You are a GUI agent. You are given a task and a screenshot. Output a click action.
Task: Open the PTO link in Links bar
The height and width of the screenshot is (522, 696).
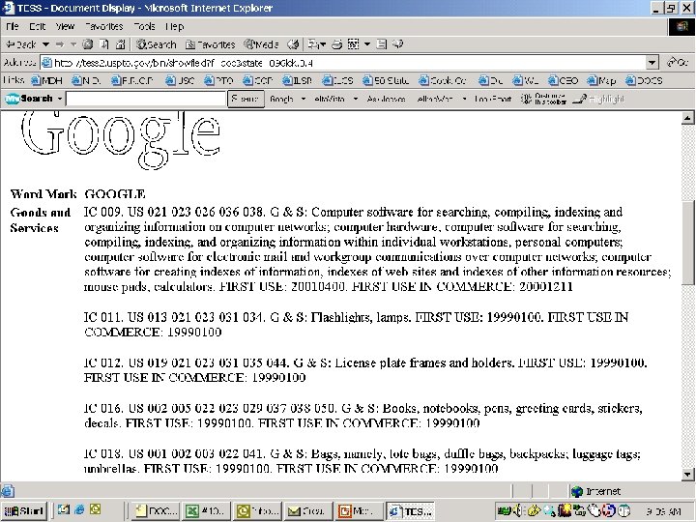[218, 81]
